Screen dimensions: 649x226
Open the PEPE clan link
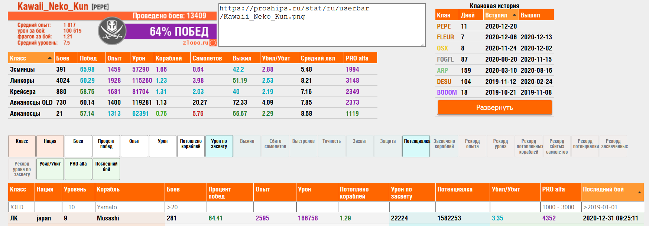pyautogui.click(x=444, y=26)
